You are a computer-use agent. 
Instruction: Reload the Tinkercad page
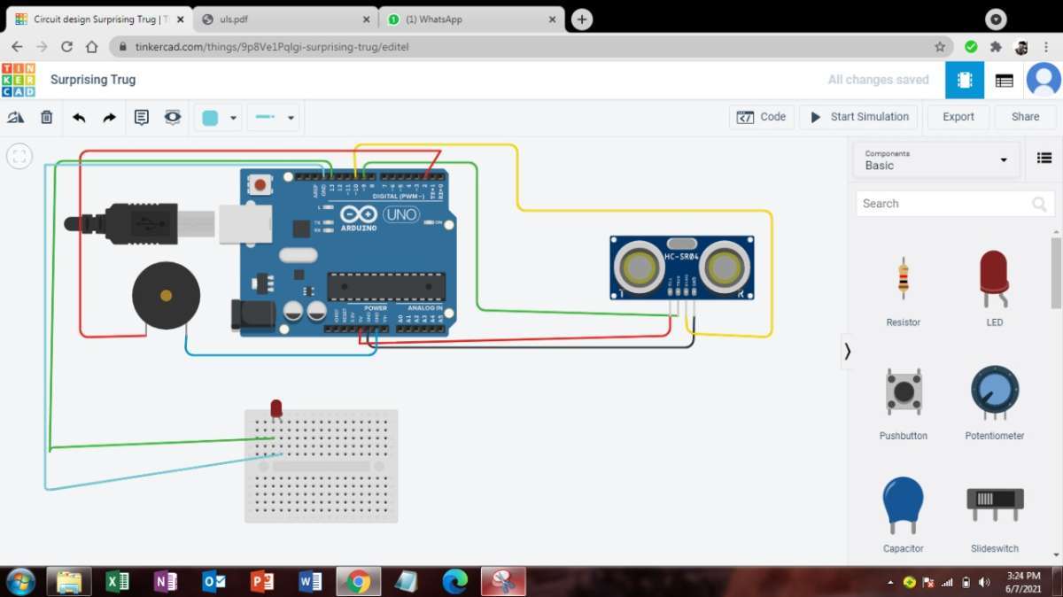[66, 46]
